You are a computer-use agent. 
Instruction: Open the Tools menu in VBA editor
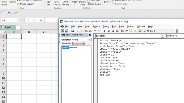[x=121, y=27]
